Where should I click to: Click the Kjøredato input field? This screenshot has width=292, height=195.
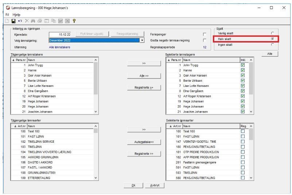tap(60, 34)
